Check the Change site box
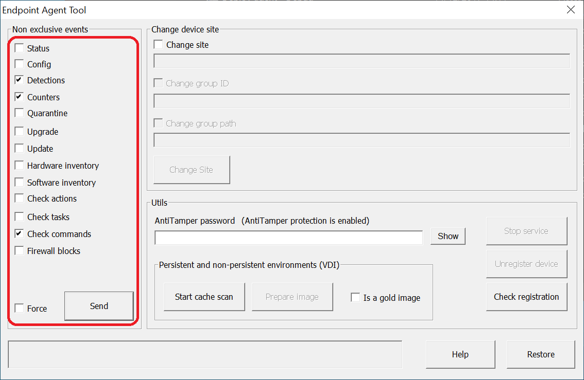Image resolution: width=584 pixels, height=380 pixels. pos(158,45)
